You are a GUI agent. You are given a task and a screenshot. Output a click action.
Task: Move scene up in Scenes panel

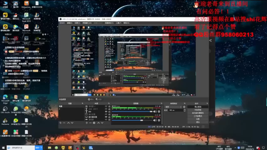68,123
